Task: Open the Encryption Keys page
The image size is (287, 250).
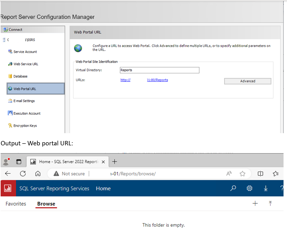Action: 25,126
